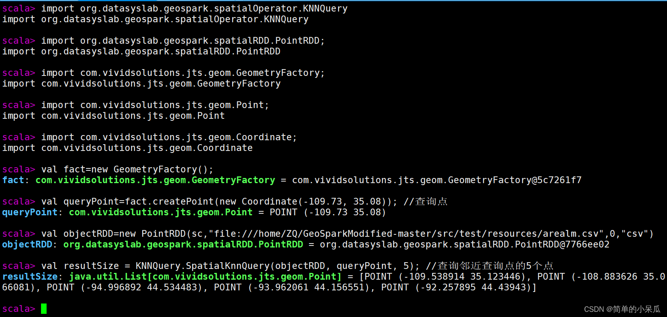The width and height of the screenshot is (667, 317).
Task: Click echoed 'import com.vividsolutions.jts.geom.Coordinate' output line
Action: 127,148
